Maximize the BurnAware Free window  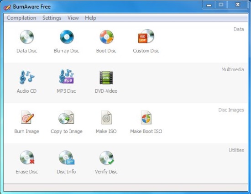click(221, 5)
